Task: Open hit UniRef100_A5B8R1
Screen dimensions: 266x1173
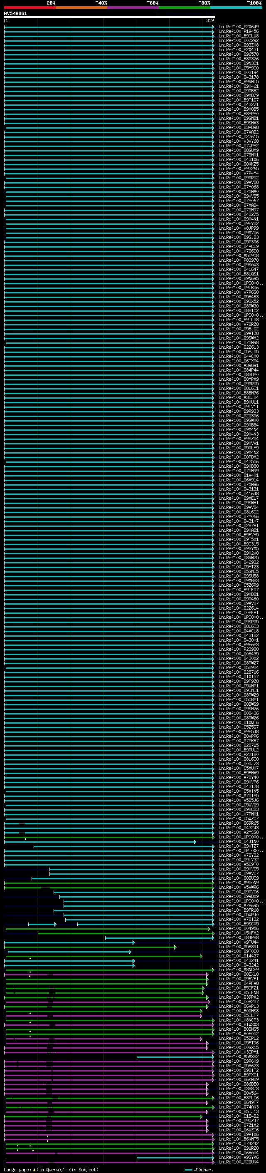Action: (x=238, y=947)
